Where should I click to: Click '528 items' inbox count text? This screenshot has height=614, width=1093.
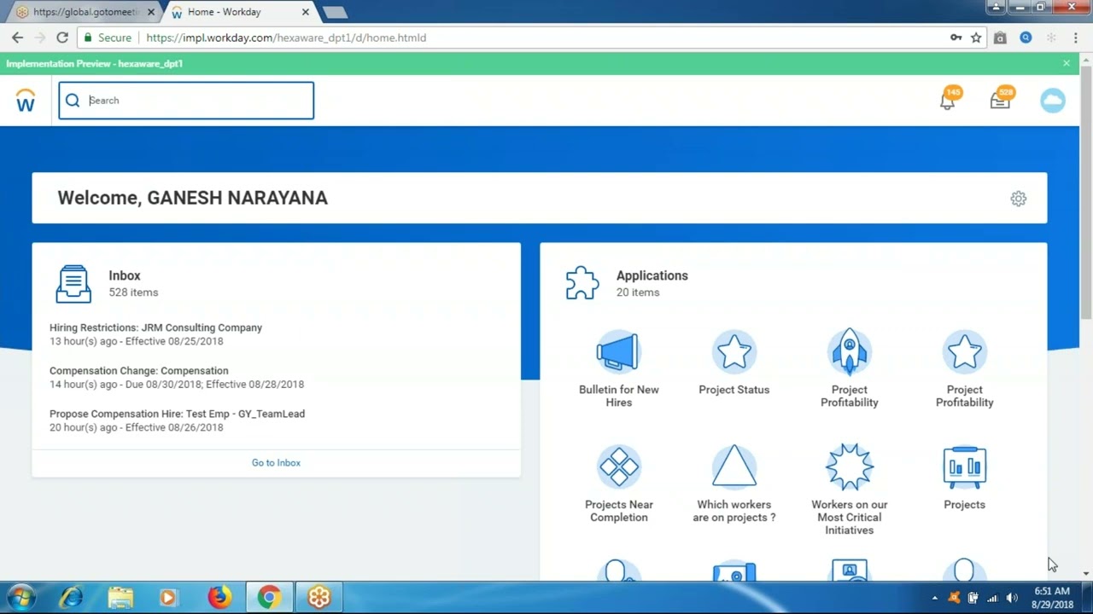pyautogui.click(x=133, y=293)
